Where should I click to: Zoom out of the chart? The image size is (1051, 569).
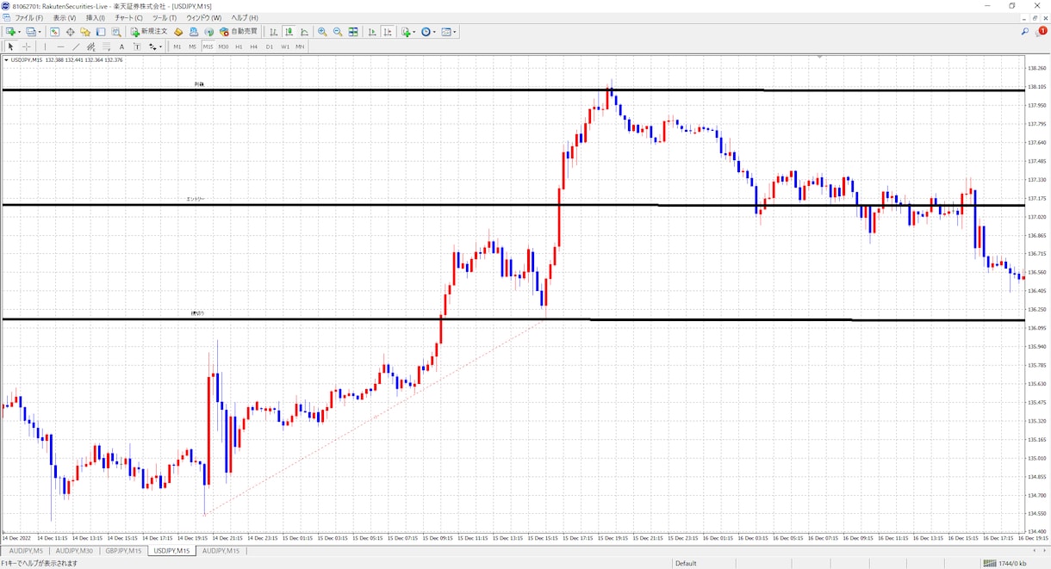click(338, 32)
